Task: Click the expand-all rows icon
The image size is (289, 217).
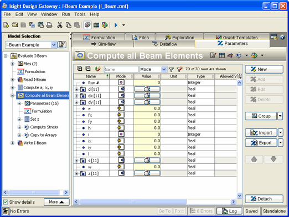Action: (80, 69)
